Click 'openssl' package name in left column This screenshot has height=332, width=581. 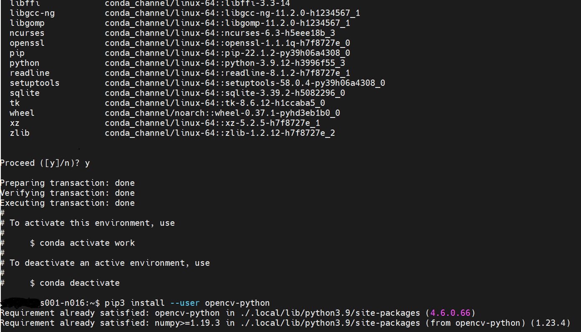coord(27,43)
